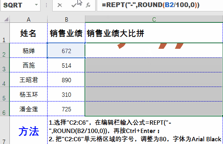The image size is (223, 144).
Task: Click the Select All corner triangle
Action: (6, 19)
